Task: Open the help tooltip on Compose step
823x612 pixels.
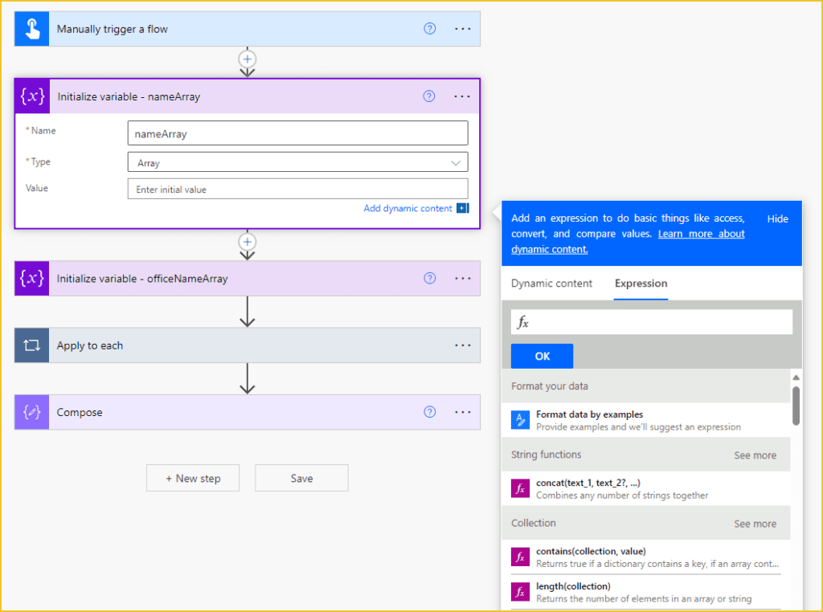Action: 429,411
